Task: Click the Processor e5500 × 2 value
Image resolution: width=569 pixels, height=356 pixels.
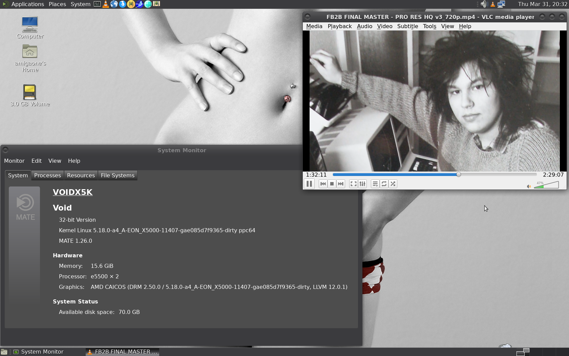Action: (x=105, y=276)
